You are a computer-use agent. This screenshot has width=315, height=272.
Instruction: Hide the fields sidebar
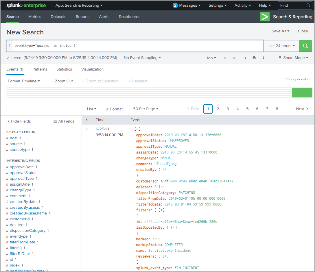click(19, 121)
